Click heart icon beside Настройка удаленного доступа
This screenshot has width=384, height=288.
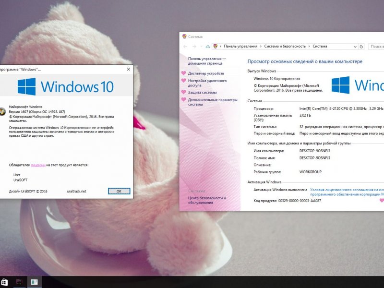pyautogui.click(x=184, y=80)
